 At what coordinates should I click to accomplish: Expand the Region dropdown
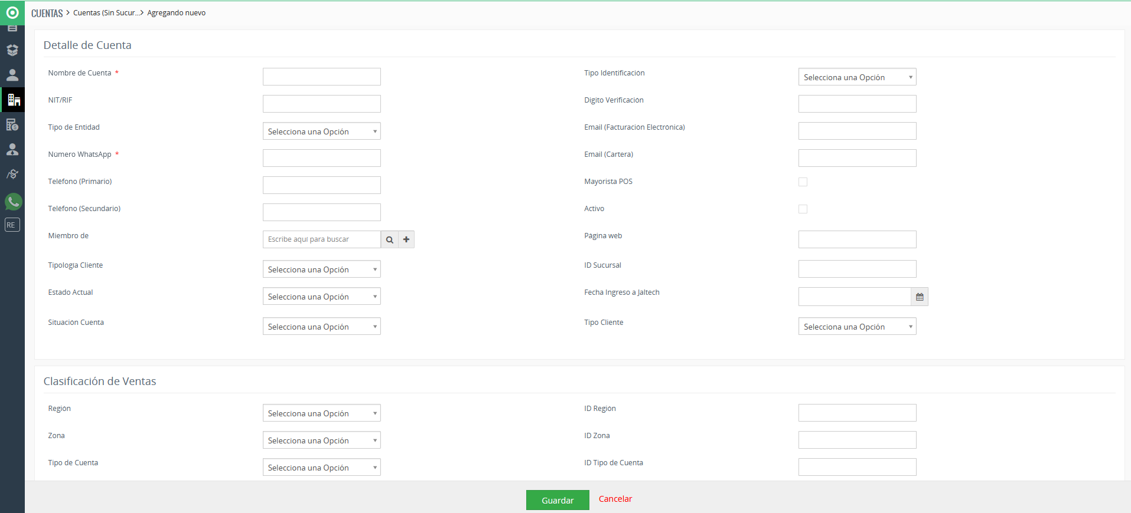(321, 413)
